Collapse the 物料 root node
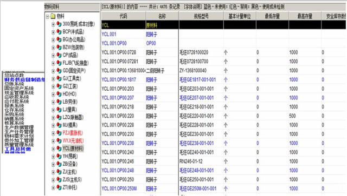The image size is (347, 196). (x=47, y=17)
